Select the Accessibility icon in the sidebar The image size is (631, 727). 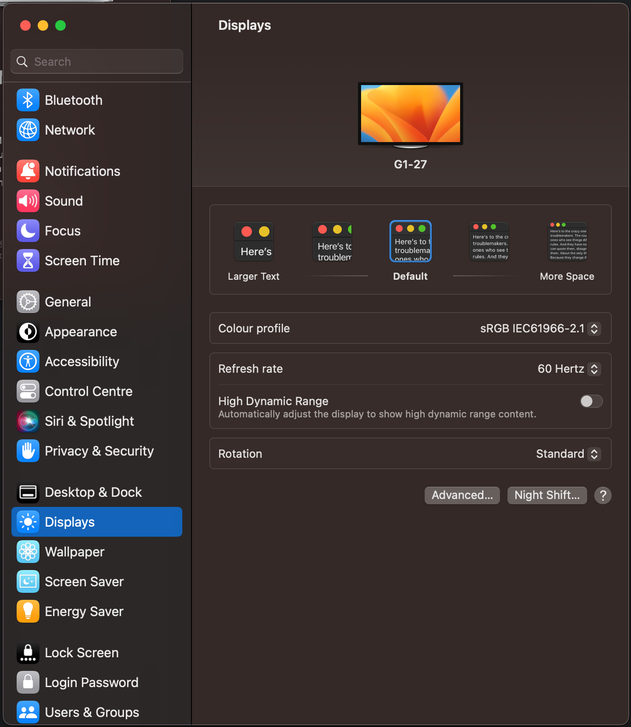tap(28, 361)
